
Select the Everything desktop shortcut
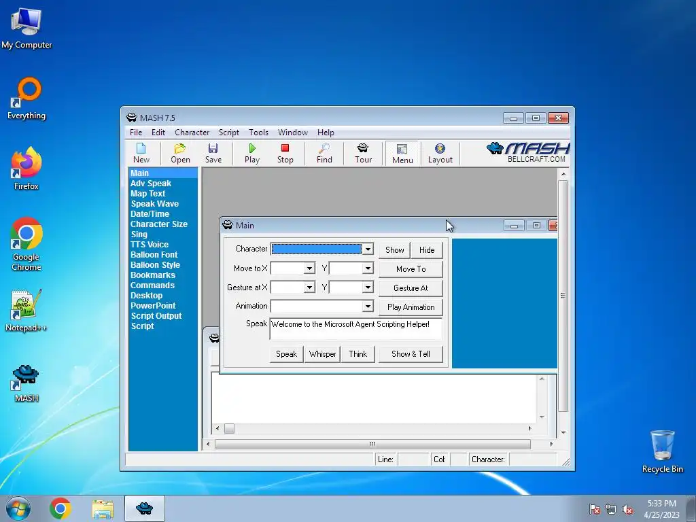tap(27, 99)
